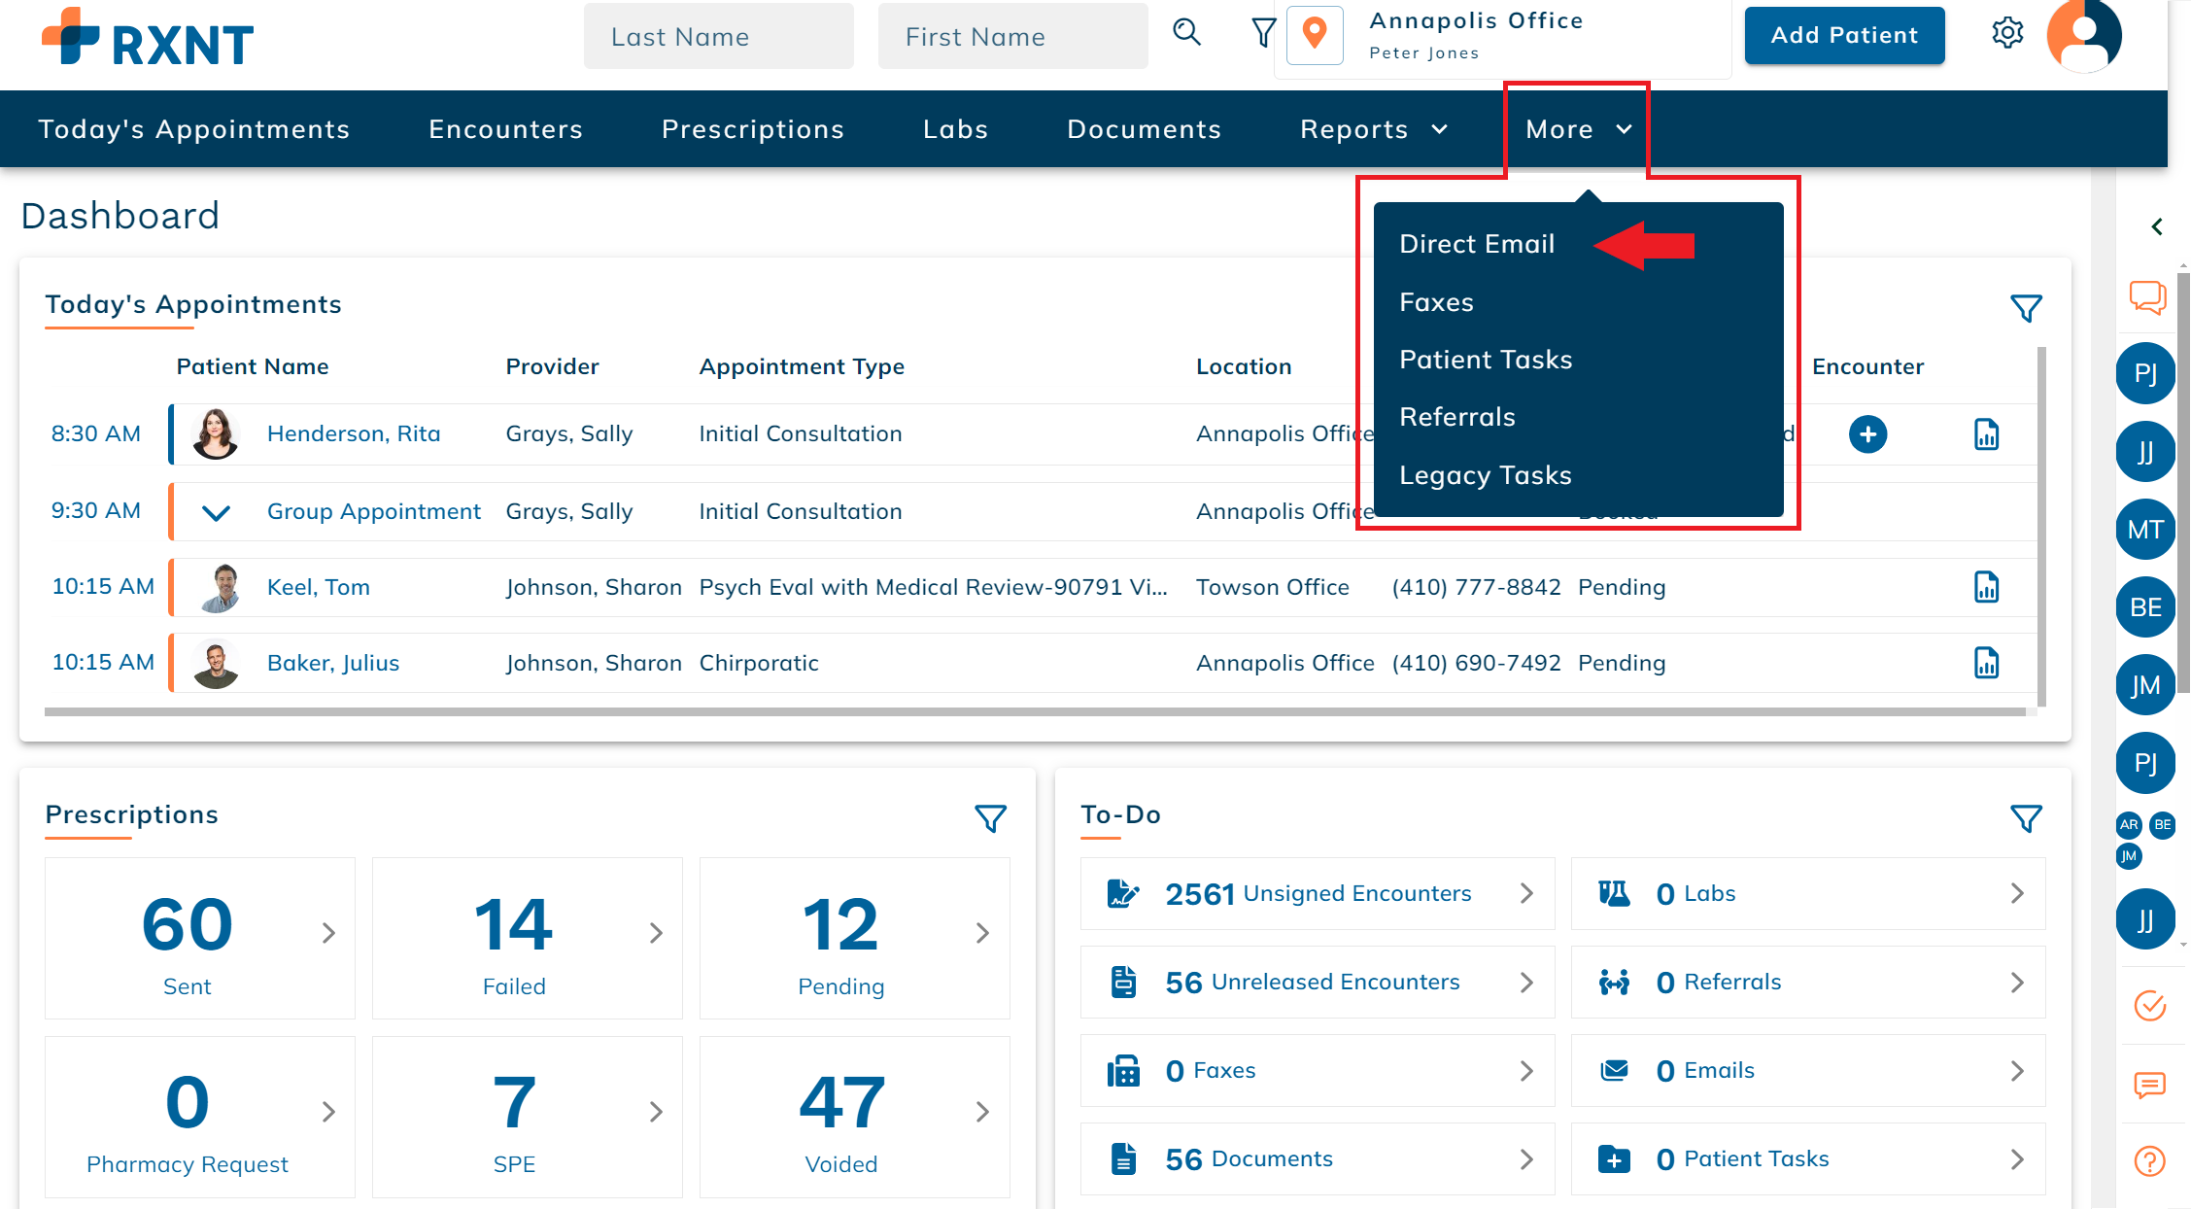Select the JM user avatar in sidebar
This screenshot has width=2191, height=1209.
click(x=2145, y=685)
